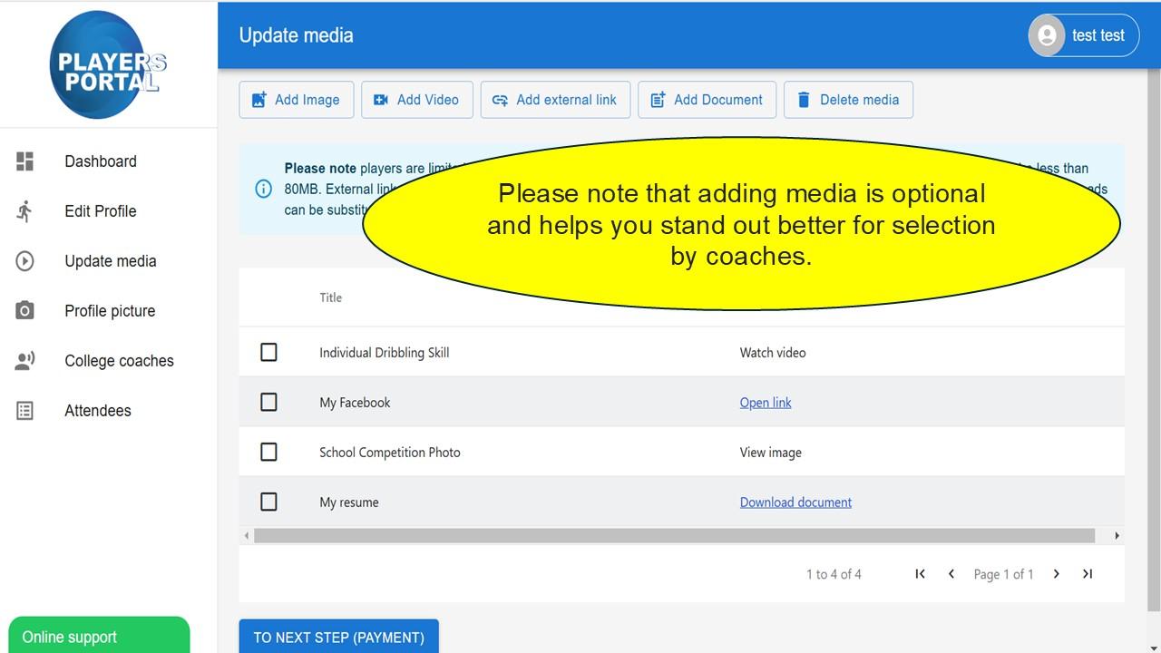
Task: Click the 'My Facebook' title text
Action: click(x=355, y=403)
